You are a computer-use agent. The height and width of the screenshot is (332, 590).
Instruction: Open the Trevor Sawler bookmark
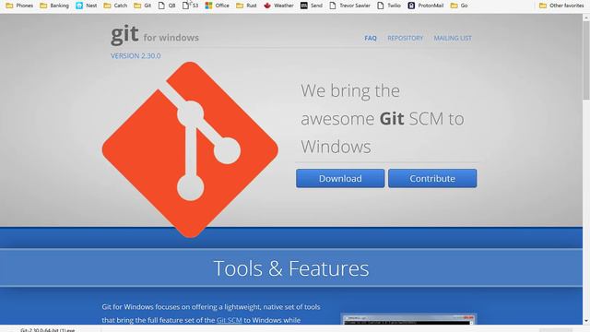tap(350, 6)
